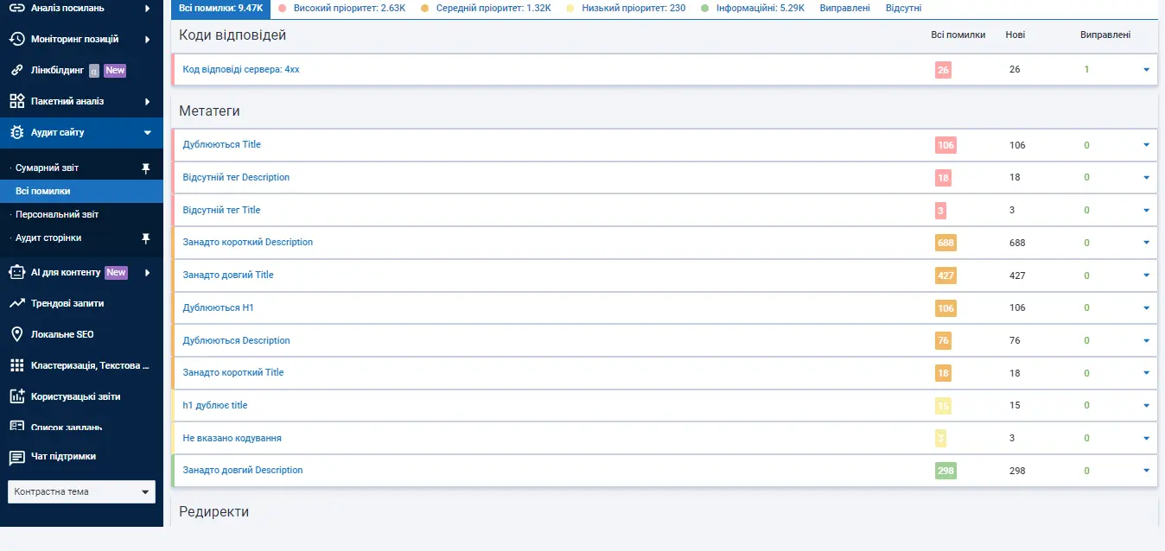Expand the Занадто довгий Description row arrow

click(1146, 471)
